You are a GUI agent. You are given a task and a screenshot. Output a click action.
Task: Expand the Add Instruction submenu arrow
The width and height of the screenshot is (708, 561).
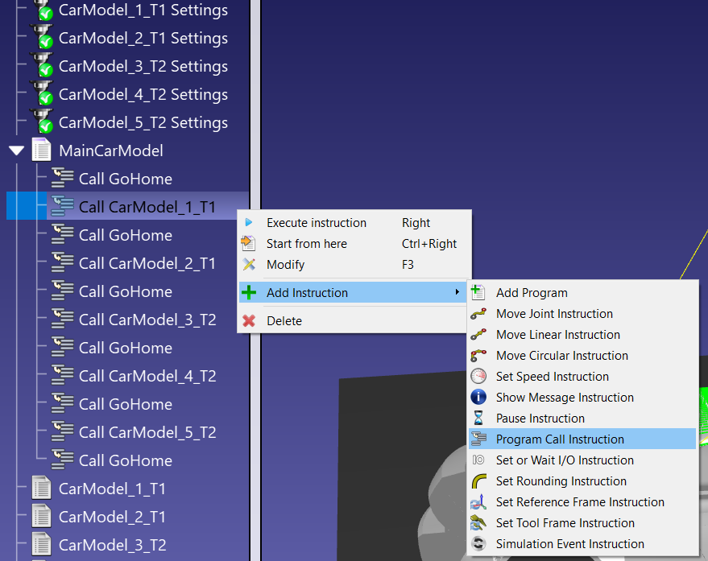point(458,293)
